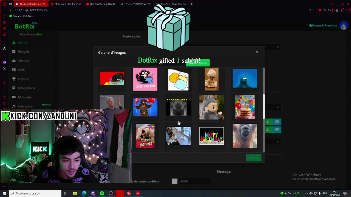Viewport: 351px width, 197px height.
Task: Select the clapping older person image
Action: [x=112, y=102]
